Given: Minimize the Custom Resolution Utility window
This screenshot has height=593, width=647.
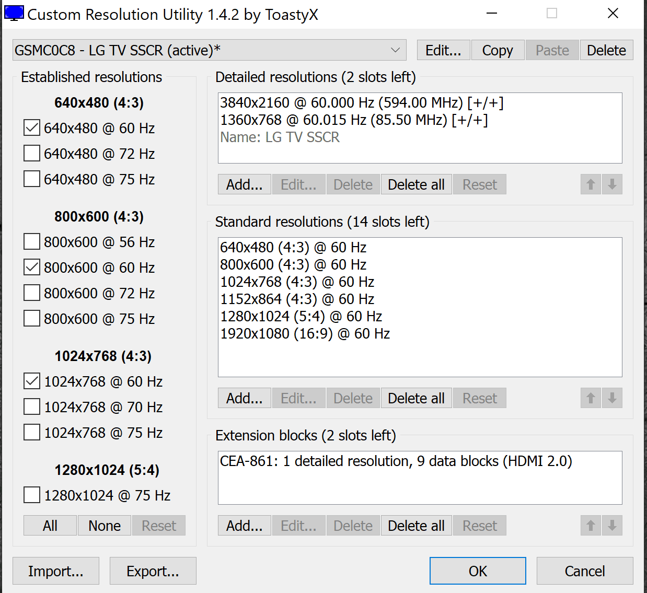Looking at the screenshot, I should 492,13.
